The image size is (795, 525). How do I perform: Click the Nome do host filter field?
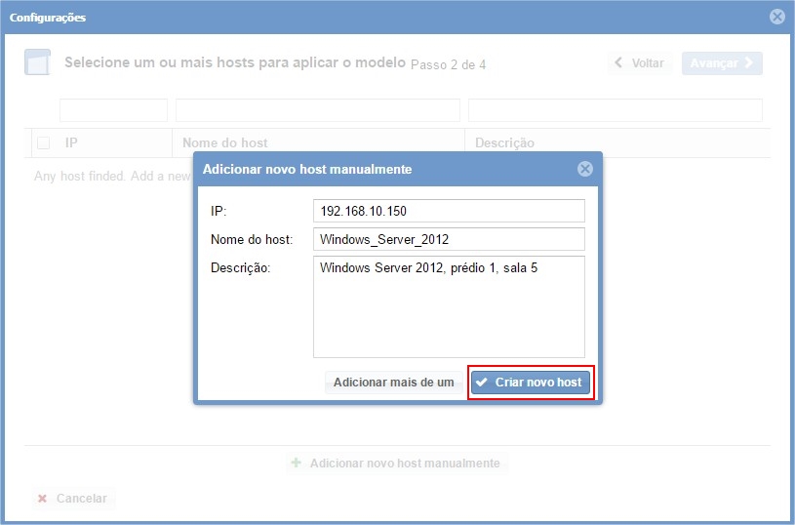coord(317,110)
